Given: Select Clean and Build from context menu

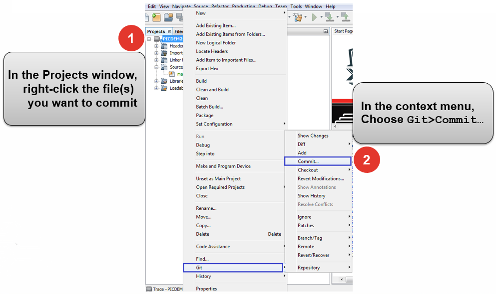Looking at the screenshot, I should pos(212,90).
